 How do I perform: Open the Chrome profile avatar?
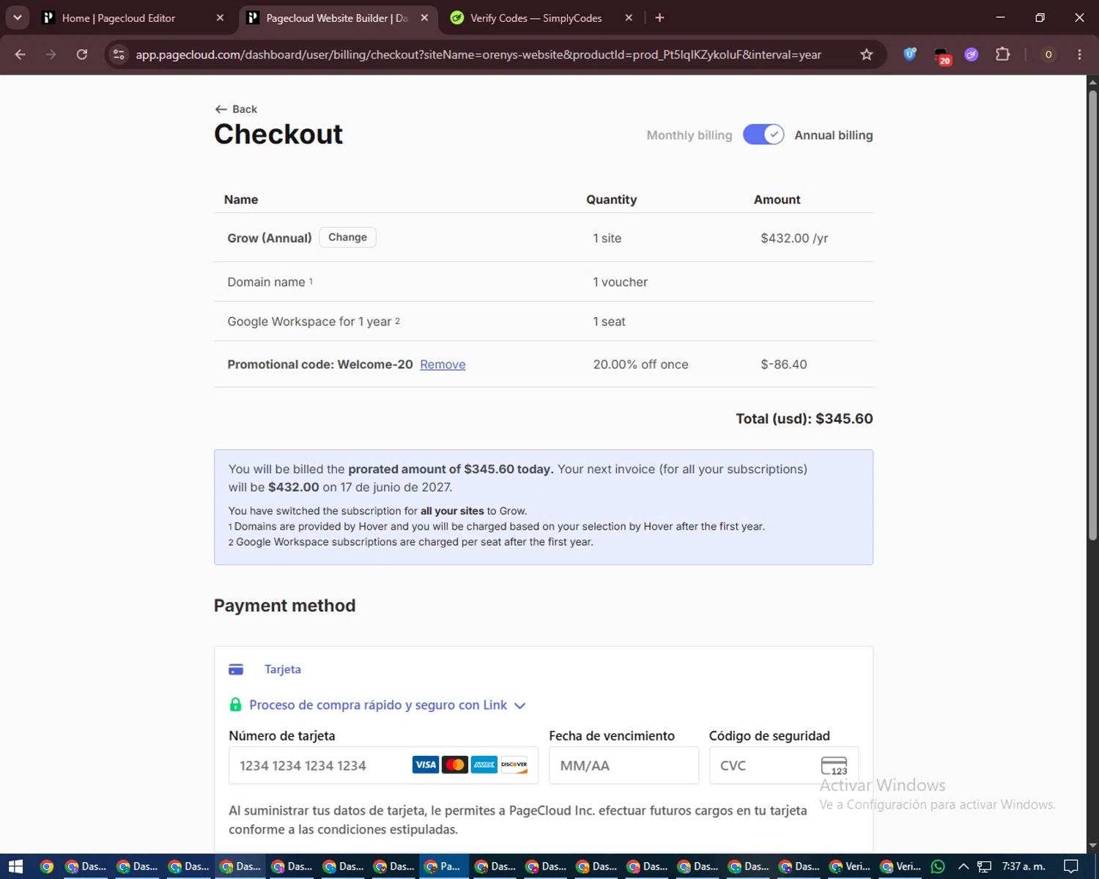[1048, 54]
